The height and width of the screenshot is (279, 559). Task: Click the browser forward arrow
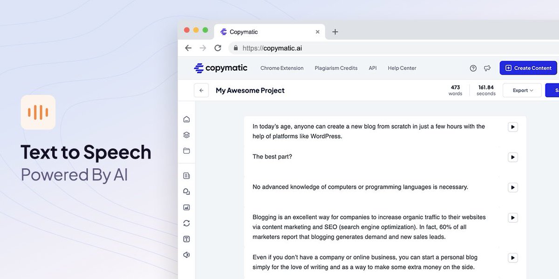coord(203,48)
